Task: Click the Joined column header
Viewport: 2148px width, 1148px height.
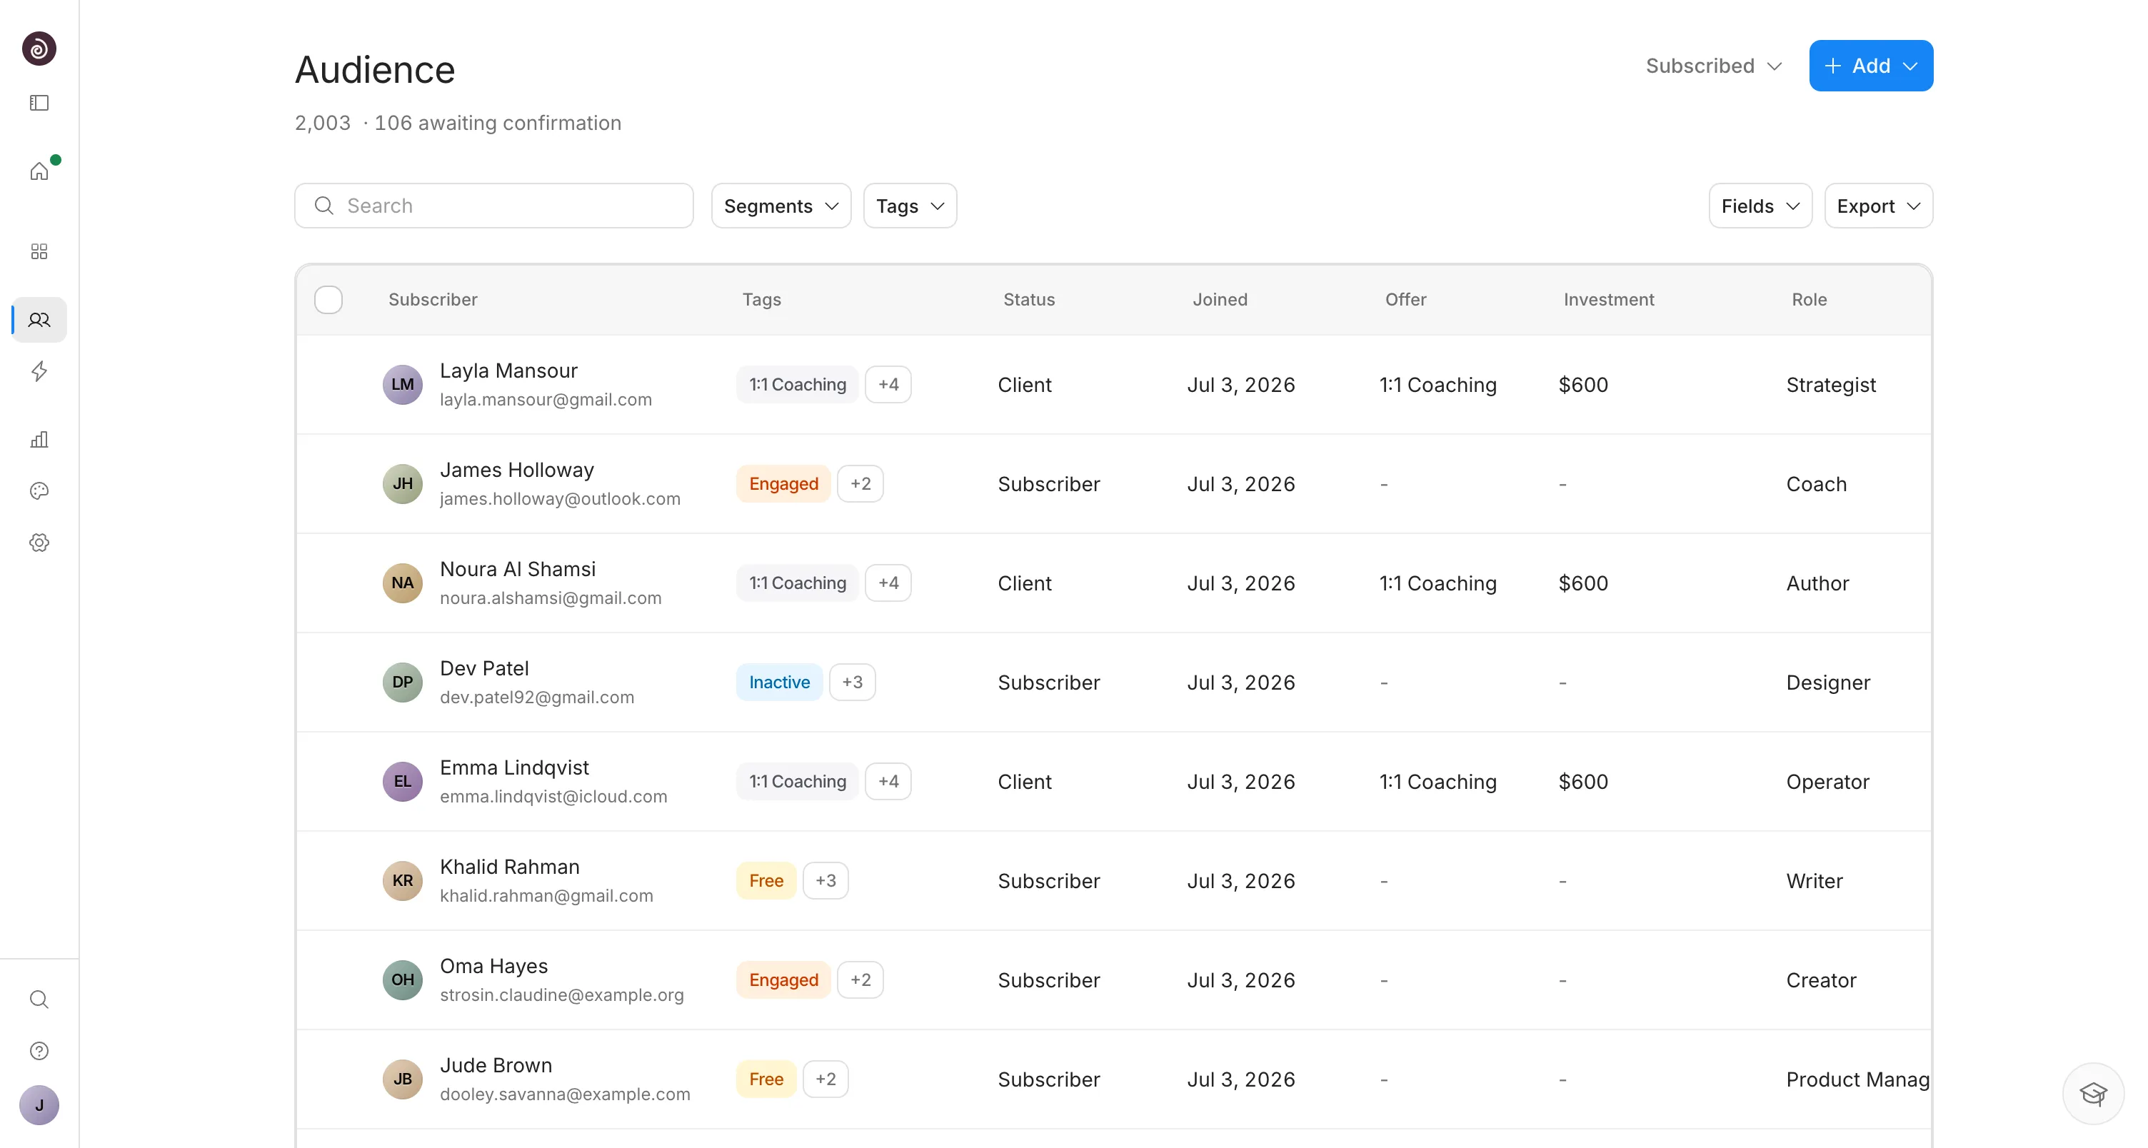Action: pyautogui.click(x=1220, y=299)
